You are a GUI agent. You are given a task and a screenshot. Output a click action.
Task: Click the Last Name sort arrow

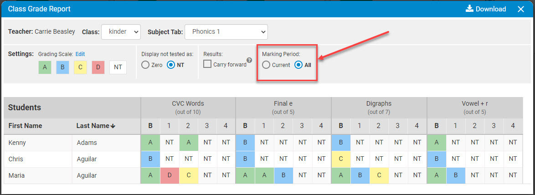tap(113, 126)
